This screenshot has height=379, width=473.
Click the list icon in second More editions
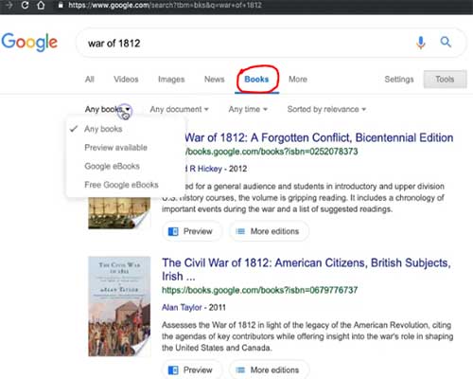point(240,370)
